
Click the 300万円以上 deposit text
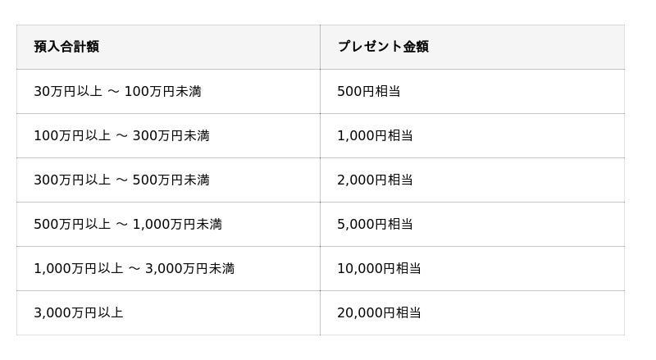(72, 180)
